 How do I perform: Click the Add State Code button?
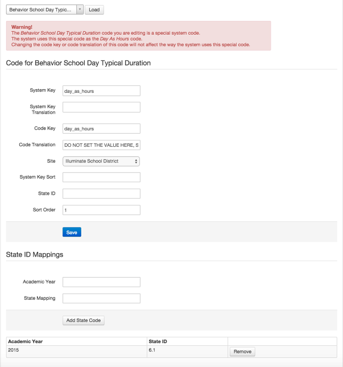[x=84, y=320]
